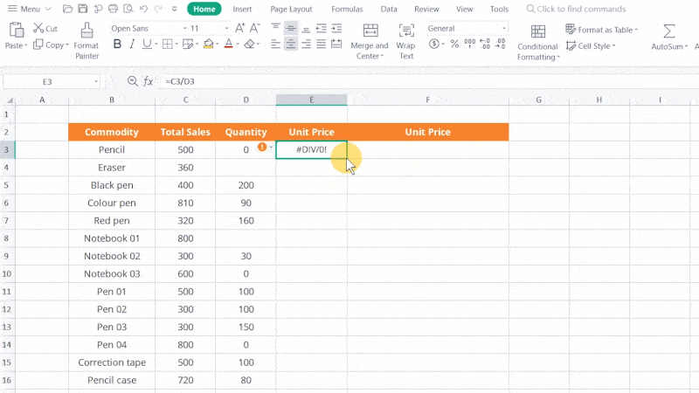
Task: Open the Copy dropdown arrow
Action: pos(67,45)
